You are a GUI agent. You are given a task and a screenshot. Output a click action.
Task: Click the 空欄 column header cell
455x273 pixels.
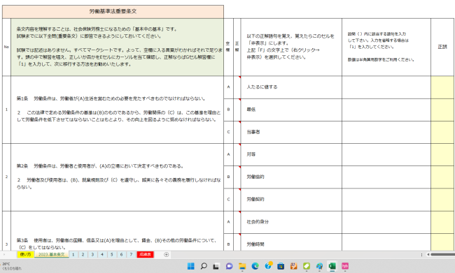click(x=228, y=47)
